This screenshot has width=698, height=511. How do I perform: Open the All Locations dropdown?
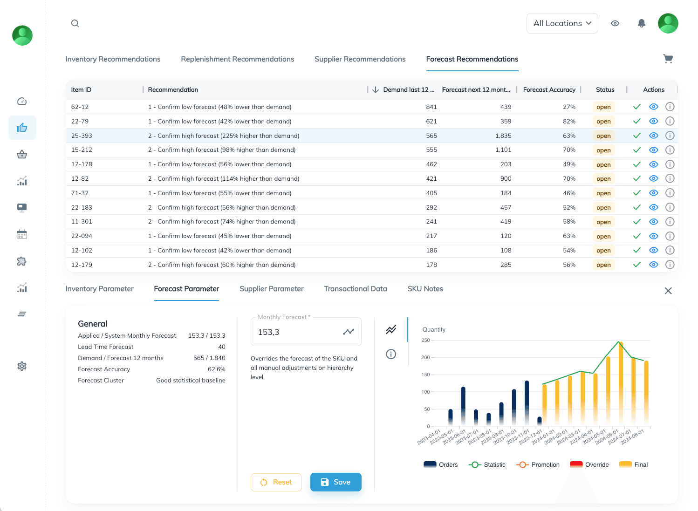[562, 23]
